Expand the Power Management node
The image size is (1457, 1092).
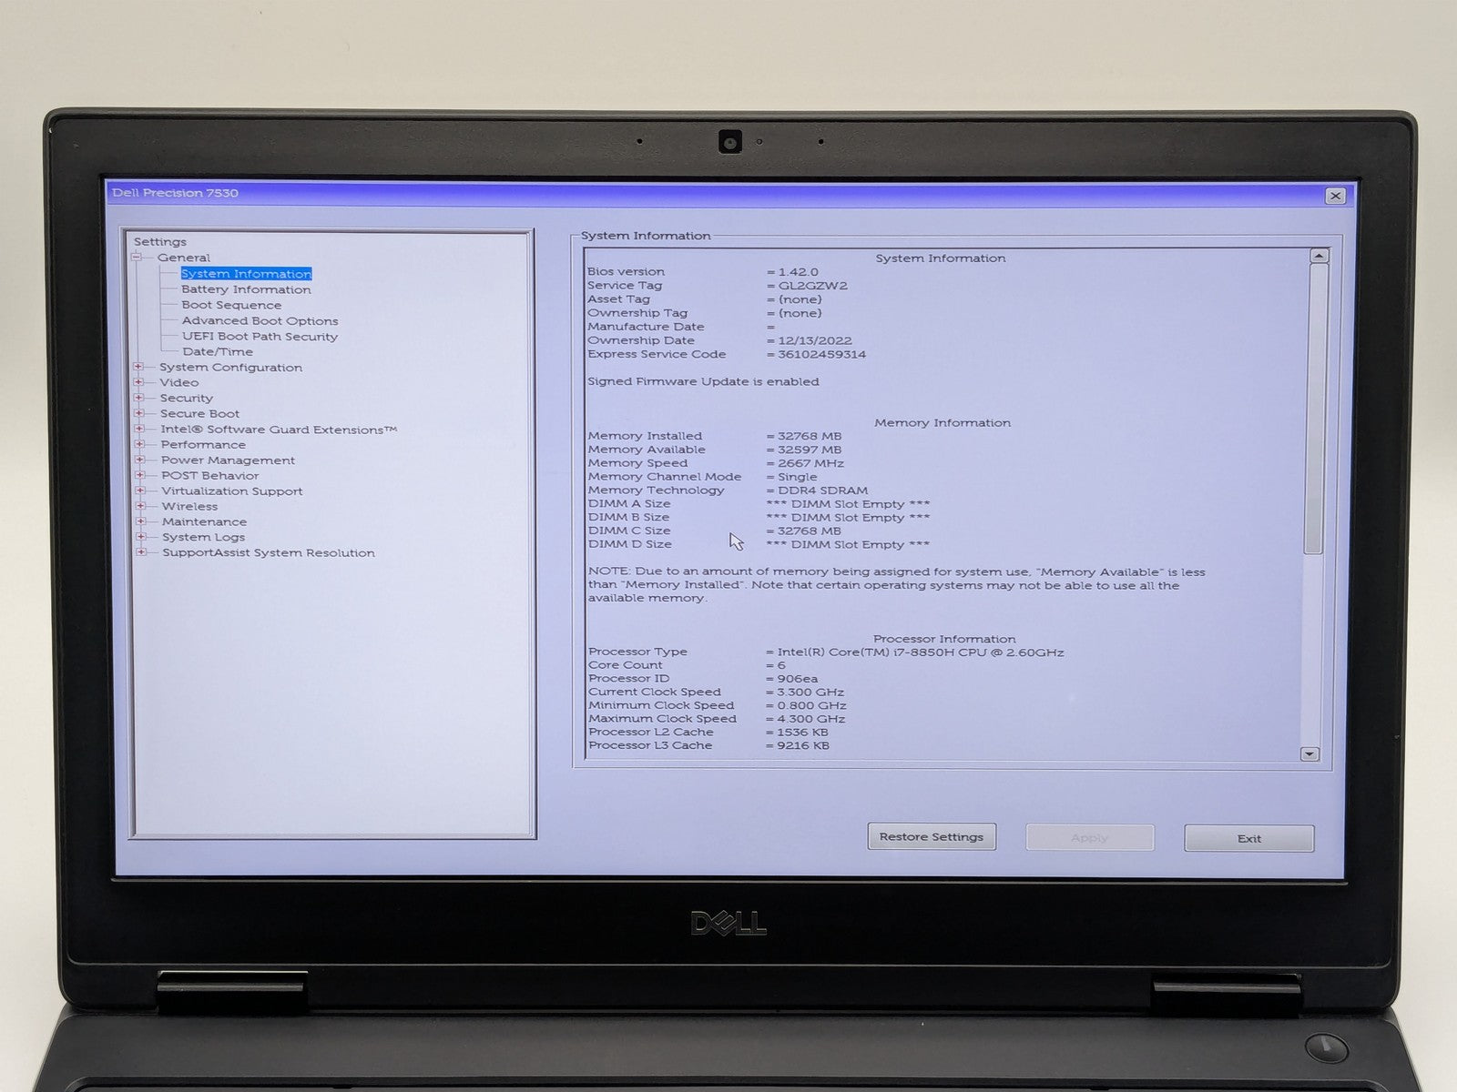click(x=140, y=460)
